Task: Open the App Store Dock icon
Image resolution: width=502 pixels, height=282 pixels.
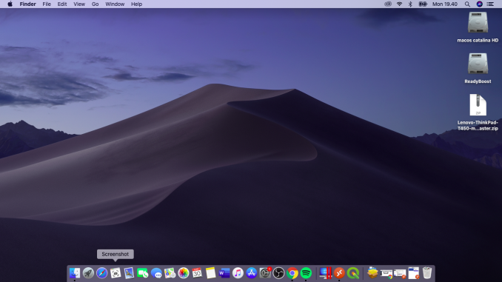Action: click(251, 273)
